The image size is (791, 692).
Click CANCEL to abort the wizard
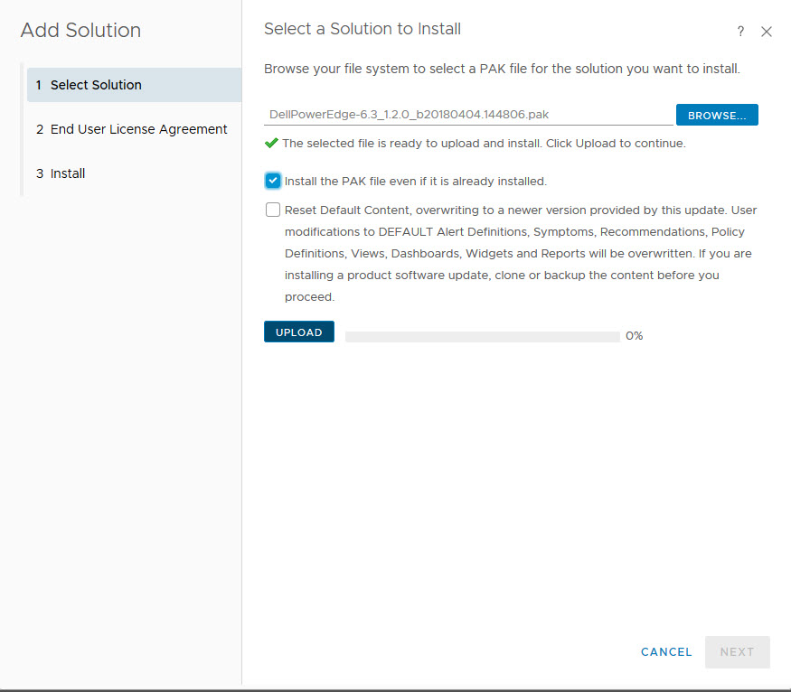coord(666,651)
